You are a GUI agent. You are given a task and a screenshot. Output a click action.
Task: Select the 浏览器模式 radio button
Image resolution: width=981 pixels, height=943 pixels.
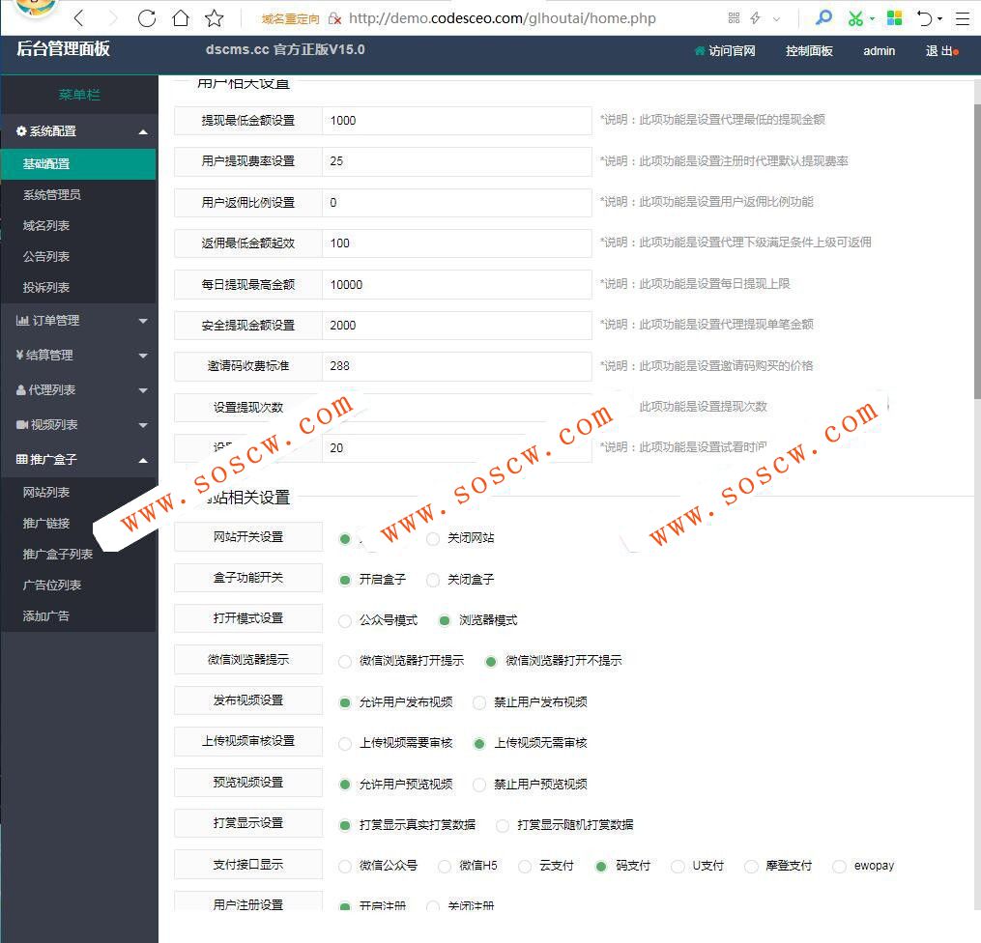pyautogui.click(x=445, y=620)
